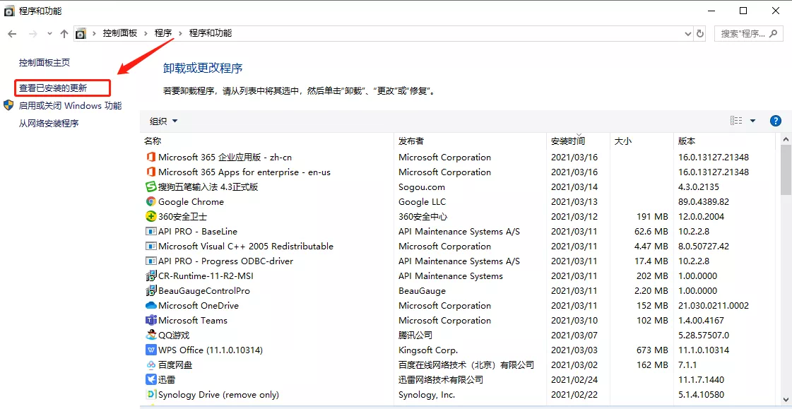Screen dimensions: 792x409
Task: Click the QQ游戏 penguin icon
Action: (150, 335)
